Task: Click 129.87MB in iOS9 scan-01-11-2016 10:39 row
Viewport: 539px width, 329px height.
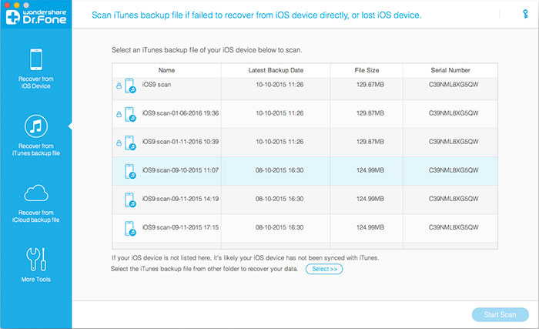Action: (370, 142)
